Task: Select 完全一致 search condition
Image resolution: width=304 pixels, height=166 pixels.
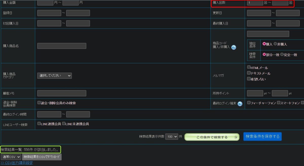Action: [282, 54]
